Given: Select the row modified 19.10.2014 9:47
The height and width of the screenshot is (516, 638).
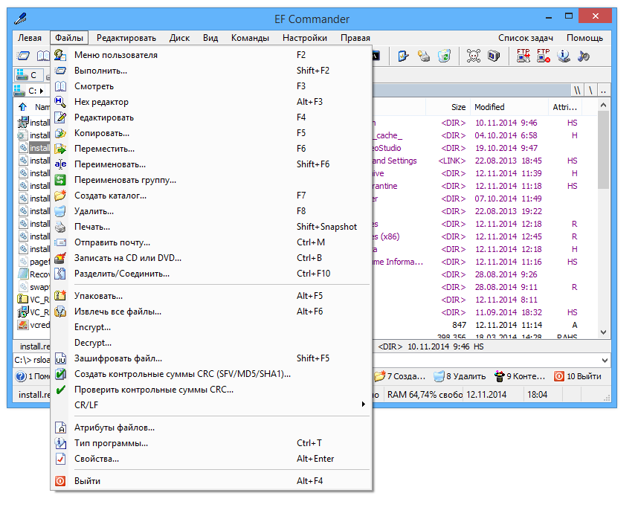Looking at the screenshot, I should [484, 148].
